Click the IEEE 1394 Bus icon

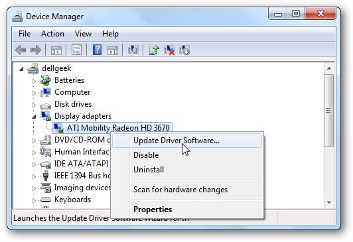[46, 176]
